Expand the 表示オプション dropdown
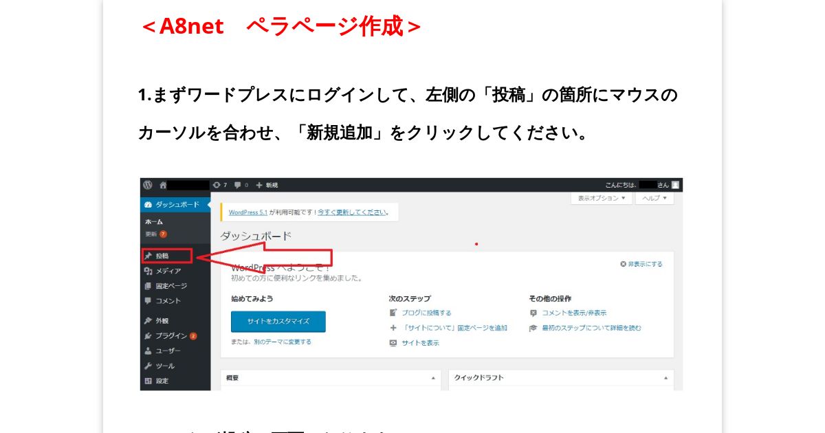The height and width of the screenshot is (433, 825). [x=602, y=198]
